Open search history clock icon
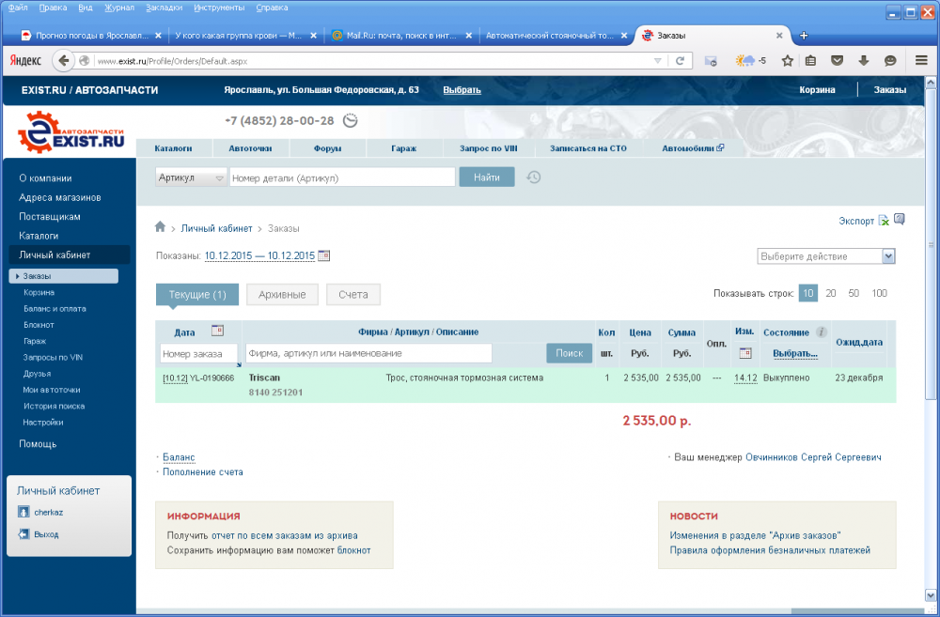Image resolution: width=940 pixels, height=617 pixels. pyautogui.click(x=534, y=177)
